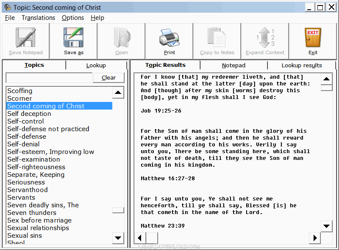339x250 pixels.
Task: Click the Open folder icon
Action: [122, 37]
